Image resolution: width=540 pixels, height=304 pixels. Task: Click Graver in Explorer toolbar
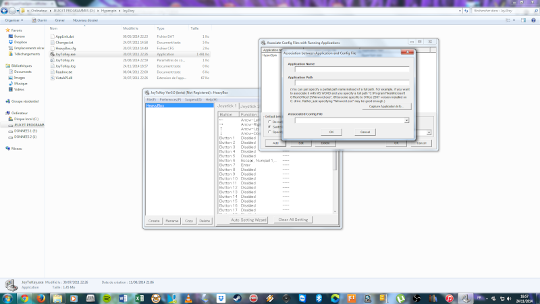[x=60, y=20]
